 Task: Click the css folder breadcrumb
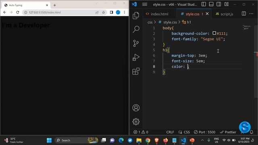150,22
